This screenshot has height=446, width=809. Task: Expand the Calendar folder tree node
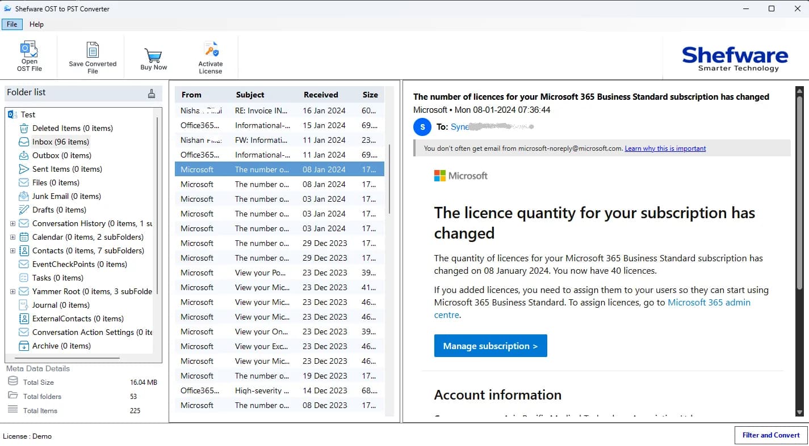[x=12, y=237]
